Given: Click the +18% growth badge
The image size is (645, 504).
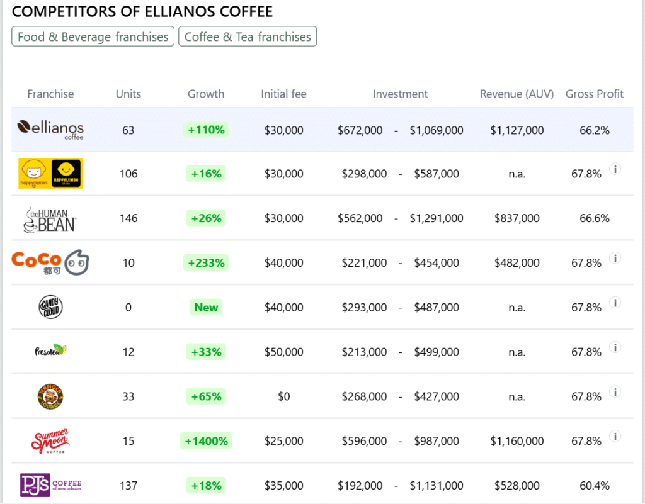Looking at the screenshot, I should pos(206,486).
